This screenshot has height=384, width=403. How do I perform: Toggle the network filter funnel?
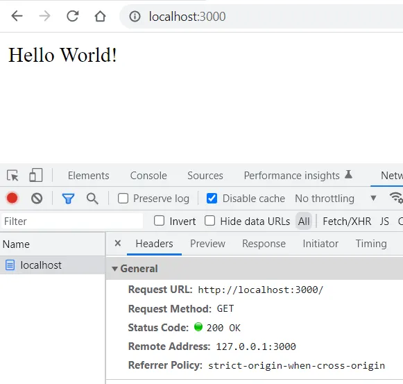point(68,199)
